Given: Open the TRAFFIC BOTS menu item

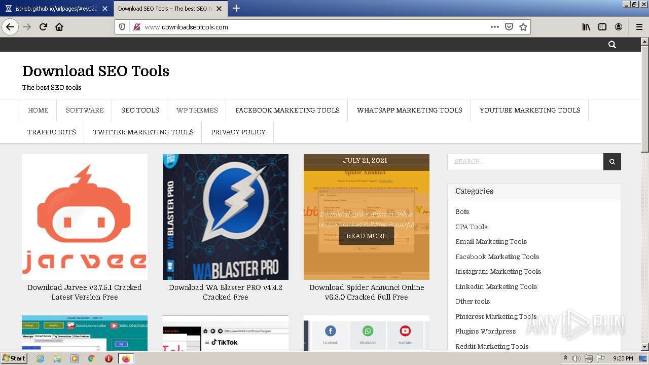Looking at the screenshot, I should 52,132.
